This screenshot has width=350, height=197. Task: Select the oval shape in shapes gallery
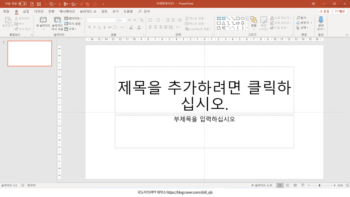243,19
